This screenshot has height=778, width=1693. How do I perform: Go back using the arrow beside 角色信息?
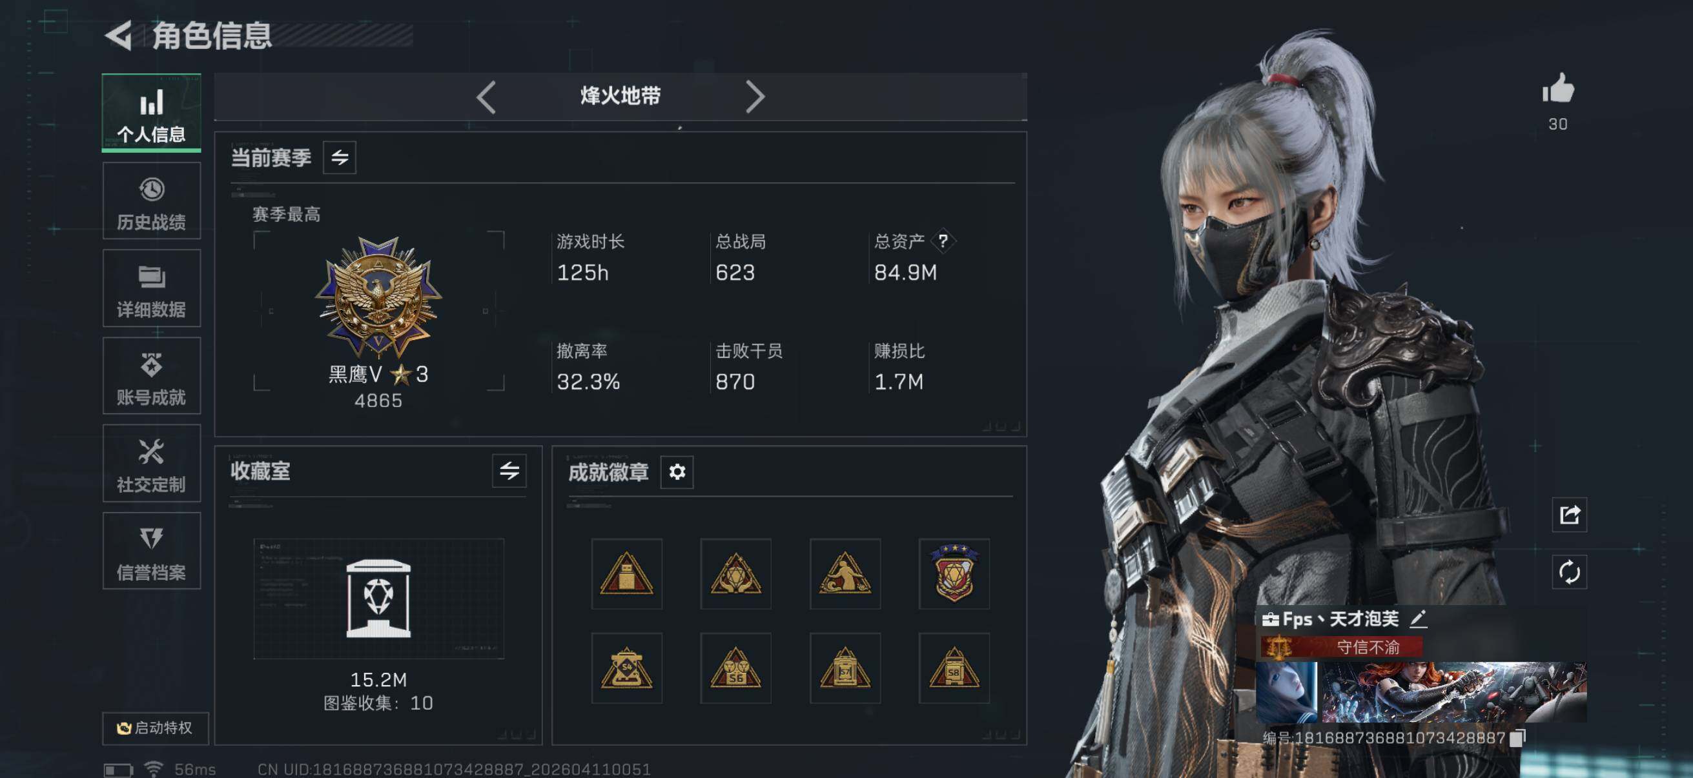pos(119,35)
